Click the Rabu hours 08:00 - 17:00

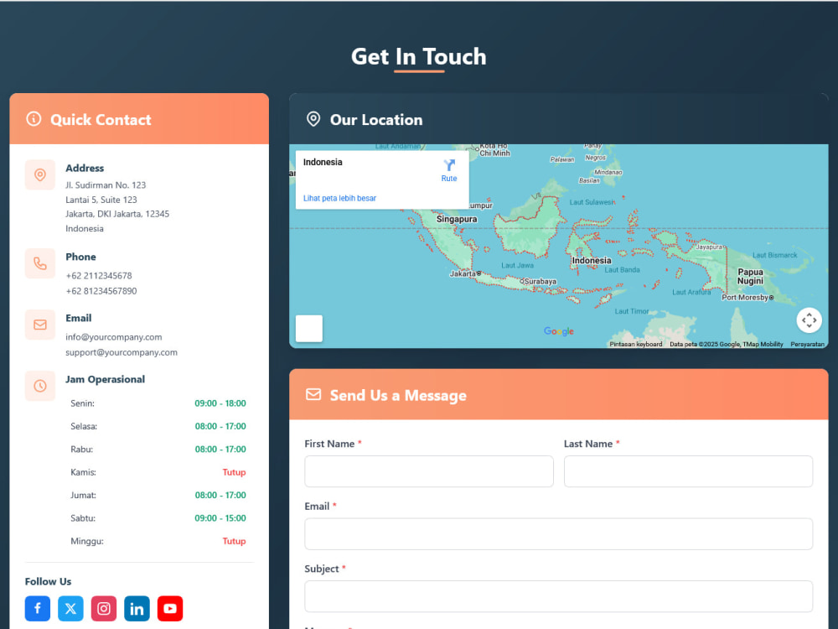pos(220,450)
